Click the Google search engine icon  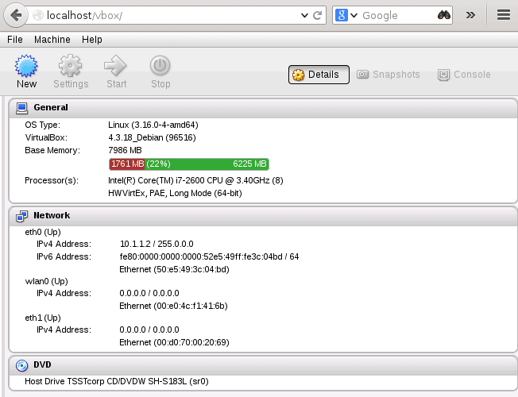342,15
